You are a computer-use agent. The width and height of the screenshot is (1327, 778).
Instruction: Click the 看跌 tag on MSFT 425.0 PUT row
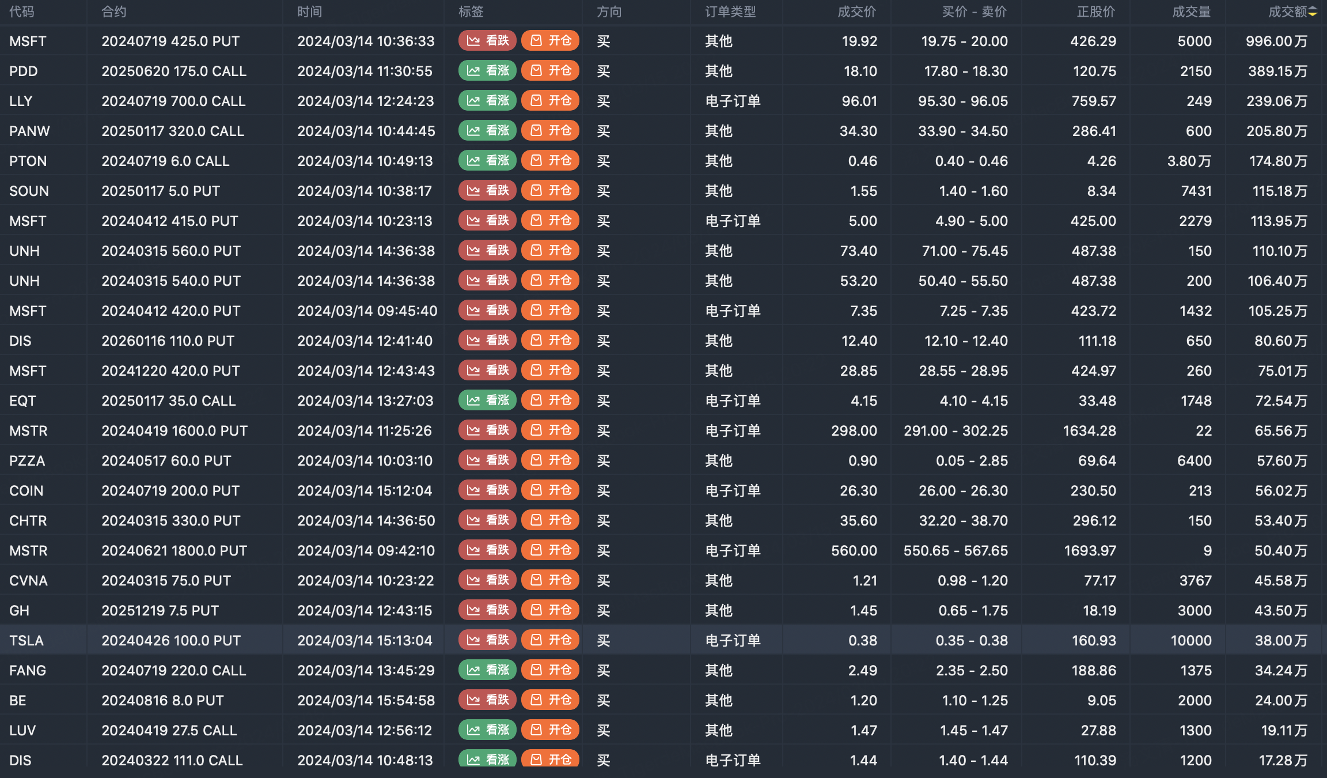(487, 41)
